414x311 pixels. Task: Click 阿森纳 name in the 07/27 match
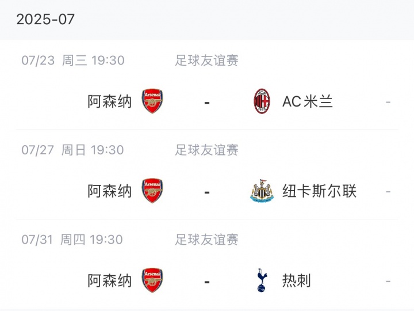[110, 191]
